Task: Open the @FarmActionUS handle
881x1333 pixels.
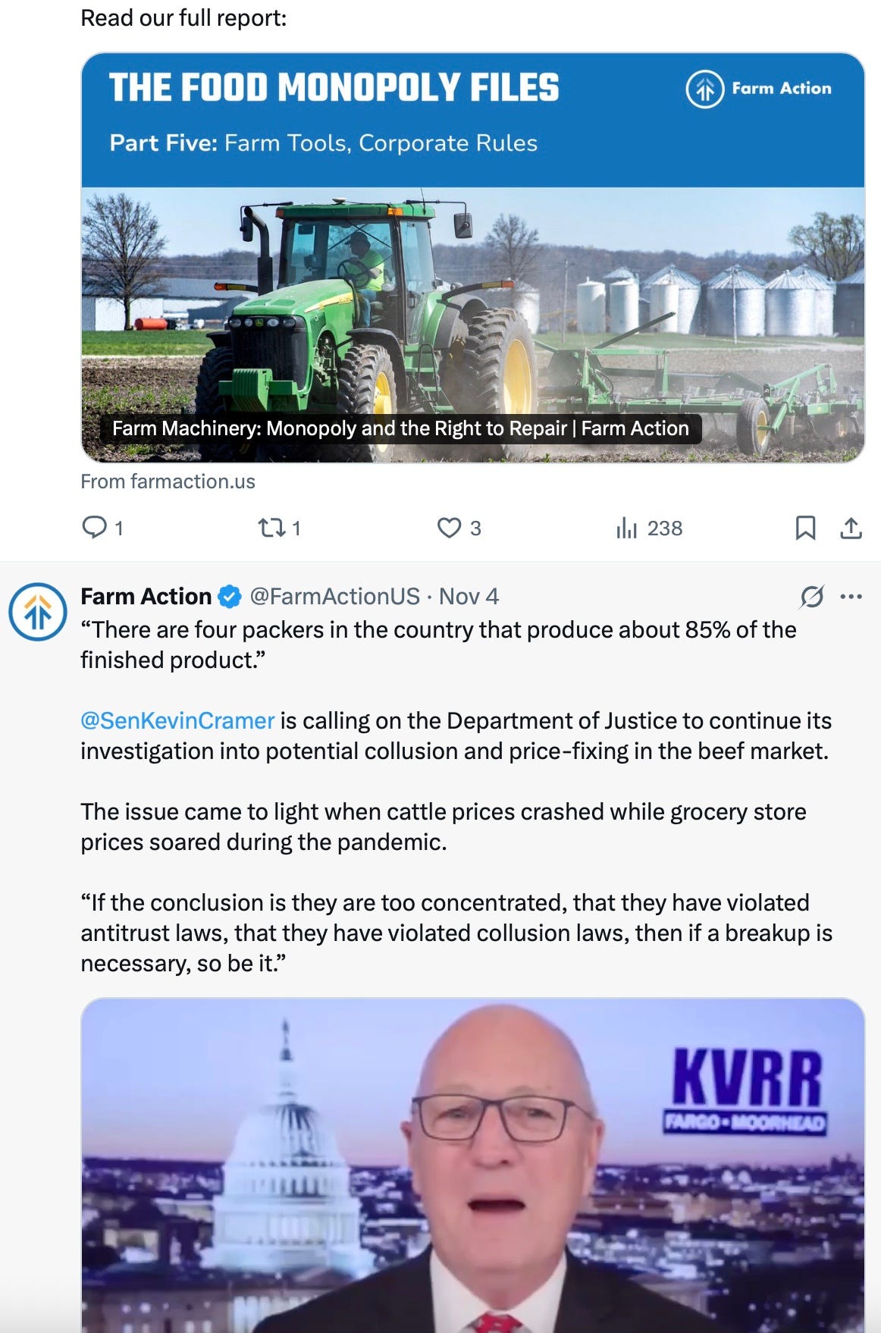Action: [334, 597]
